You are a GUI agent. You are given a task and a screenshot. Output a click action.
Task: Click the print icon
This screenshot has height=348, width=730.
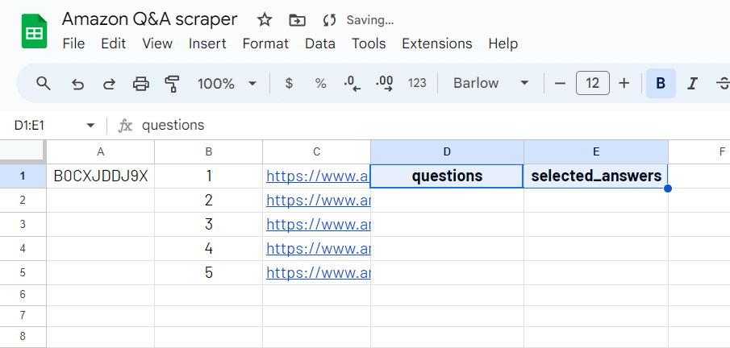[x=140, y=83]
